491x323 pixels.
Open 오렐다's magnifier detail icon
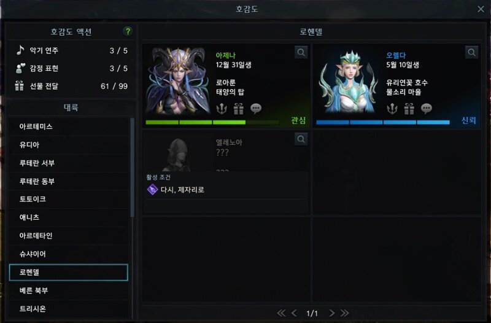[471, 52]
